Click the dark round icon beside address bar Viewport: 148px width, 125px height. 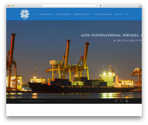pyautogui.click(x=101, y=6)
